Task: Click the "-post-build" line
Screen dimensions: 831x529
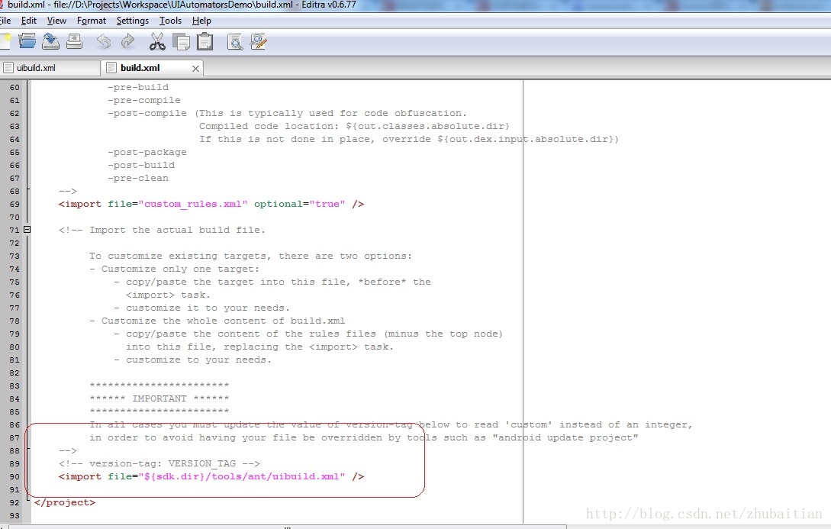Action: tap(141, 165)
